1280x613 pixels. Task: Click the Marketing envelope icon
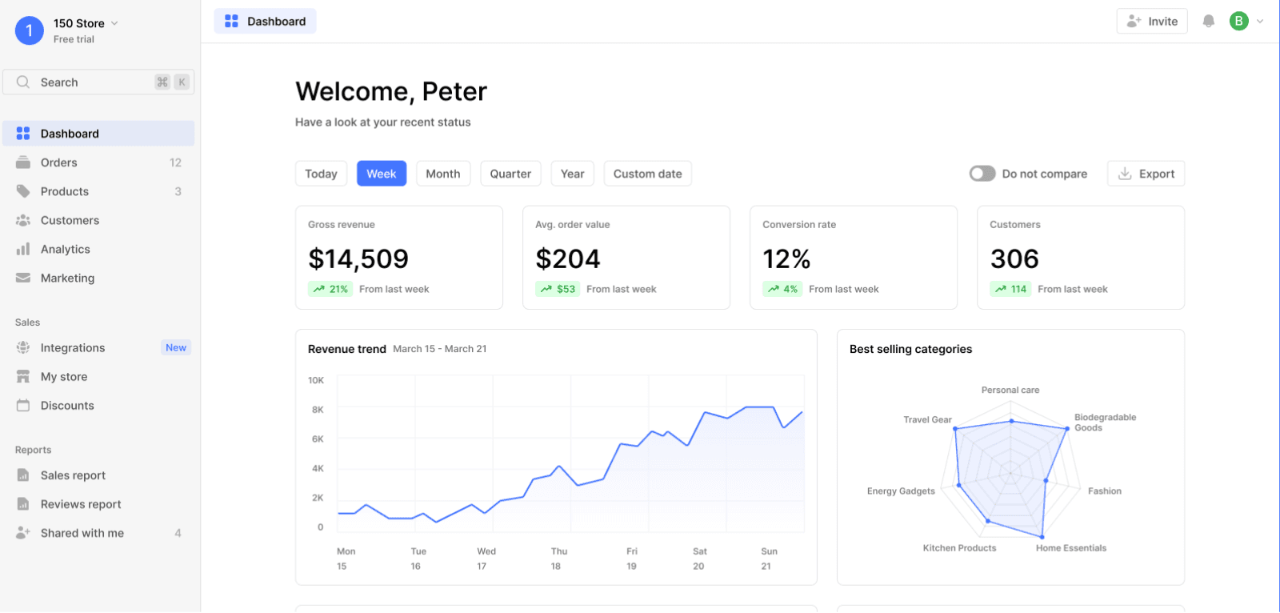pyautogui.click(x=23, y=278)
